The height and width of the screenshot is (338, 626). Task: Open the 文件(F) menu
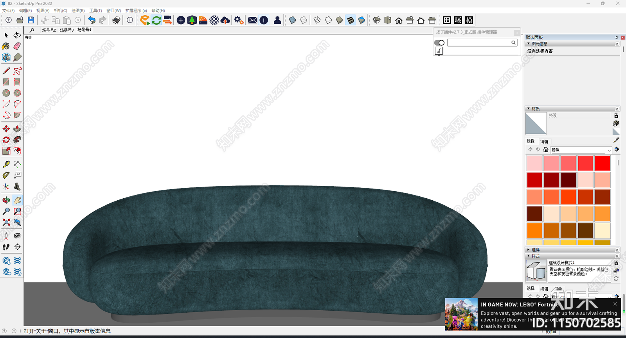pos(9,11)
